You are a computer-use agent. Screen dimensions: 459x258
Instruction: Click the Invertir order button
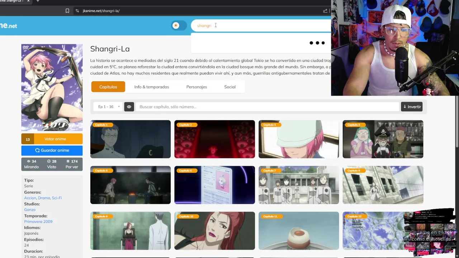(x=412, y=107)
